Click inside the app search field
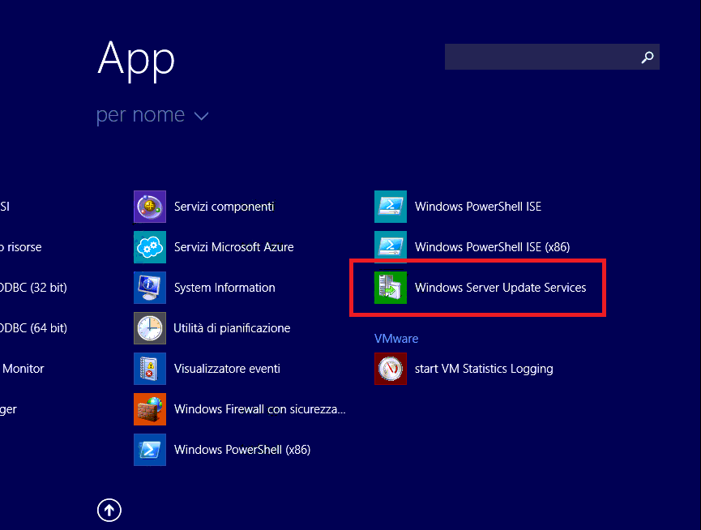 coord(552,57)
